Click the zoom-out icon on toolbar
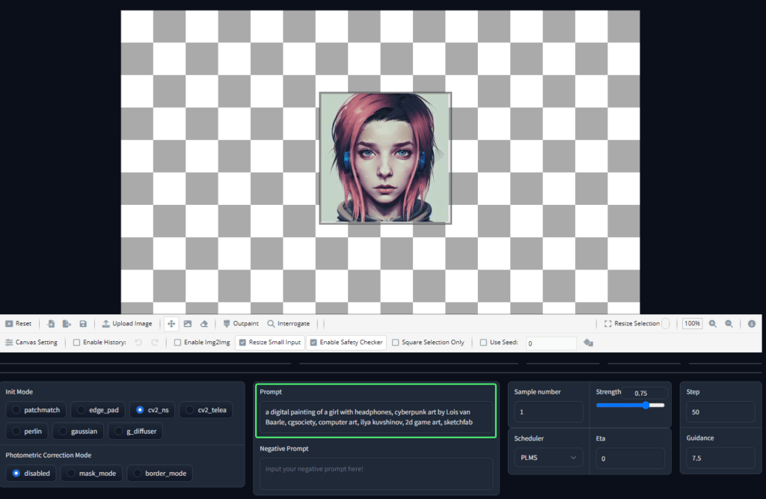 [729, 323]
